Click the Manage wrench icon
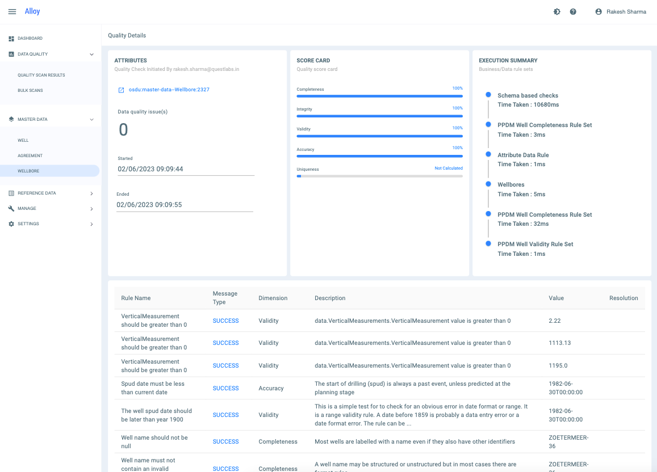This screenshot has width=657, height=472. click(x=11, y=208)
